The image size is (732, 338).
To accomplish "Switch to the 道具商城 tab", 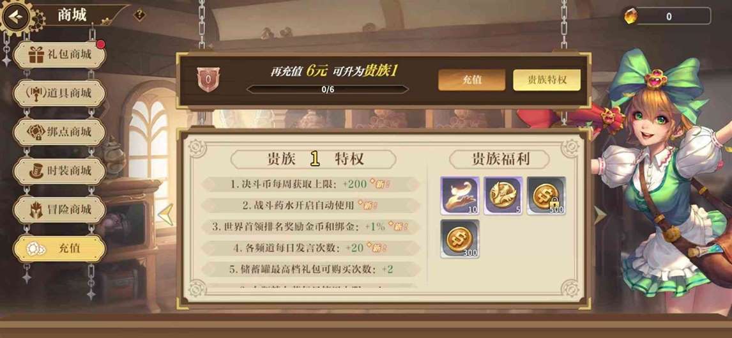I will pyautogui.click(x=60, y=93).
